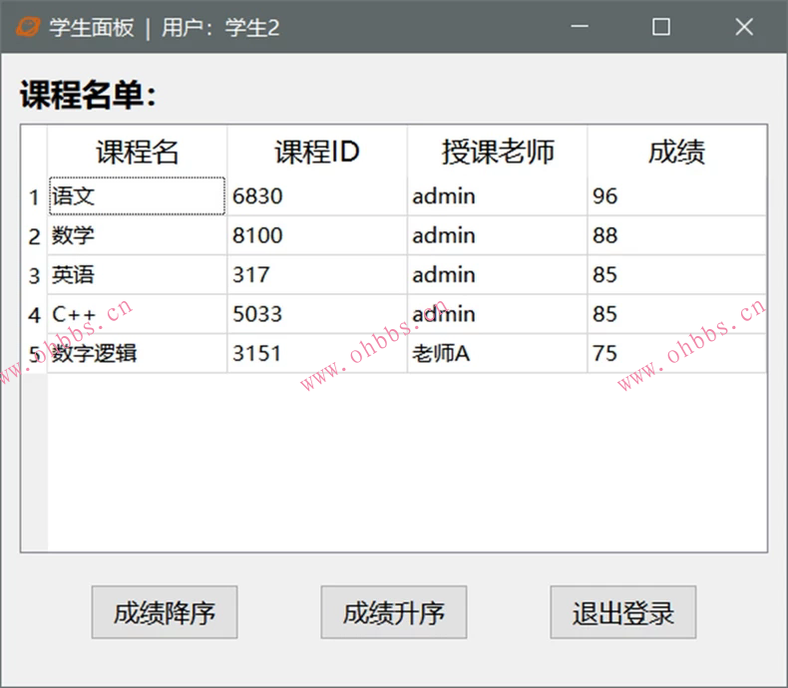This screenshot has width=788, height=688.
Task: Select row header number 5
Action: pos(34,354)
